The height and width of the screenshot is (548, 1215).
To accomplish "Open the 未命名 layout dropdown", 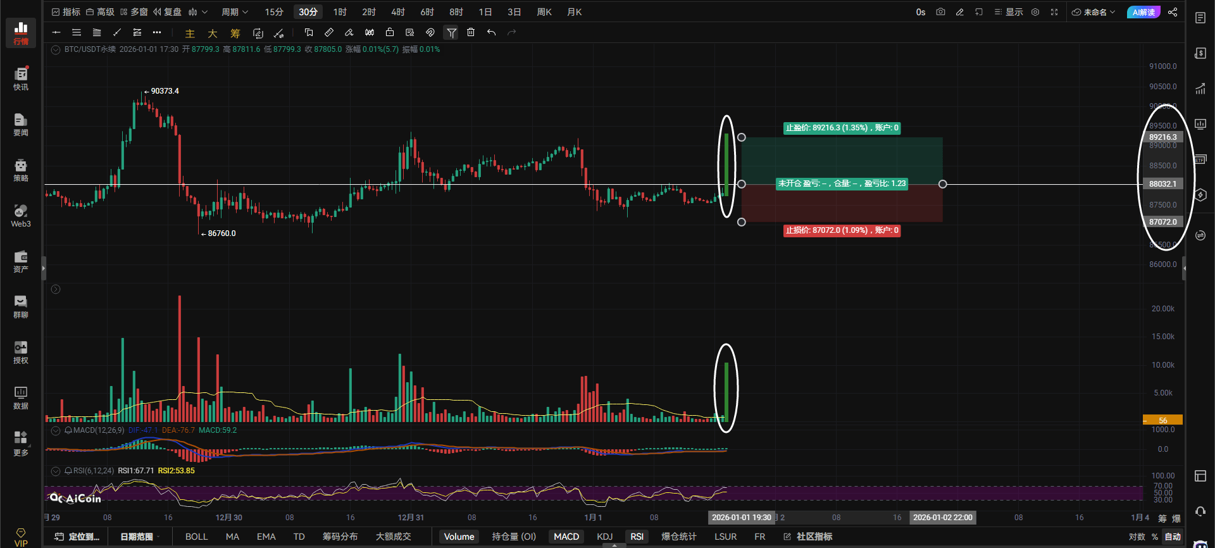I will click(x=1093, y=12).
